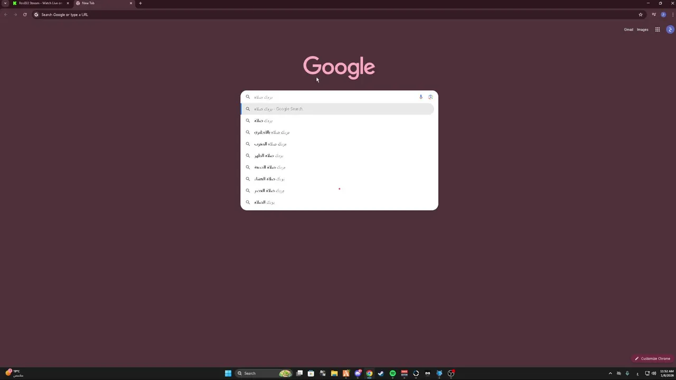Reload the current page
The height and width of the screenshot is (380, 676).
click(25, 15)
